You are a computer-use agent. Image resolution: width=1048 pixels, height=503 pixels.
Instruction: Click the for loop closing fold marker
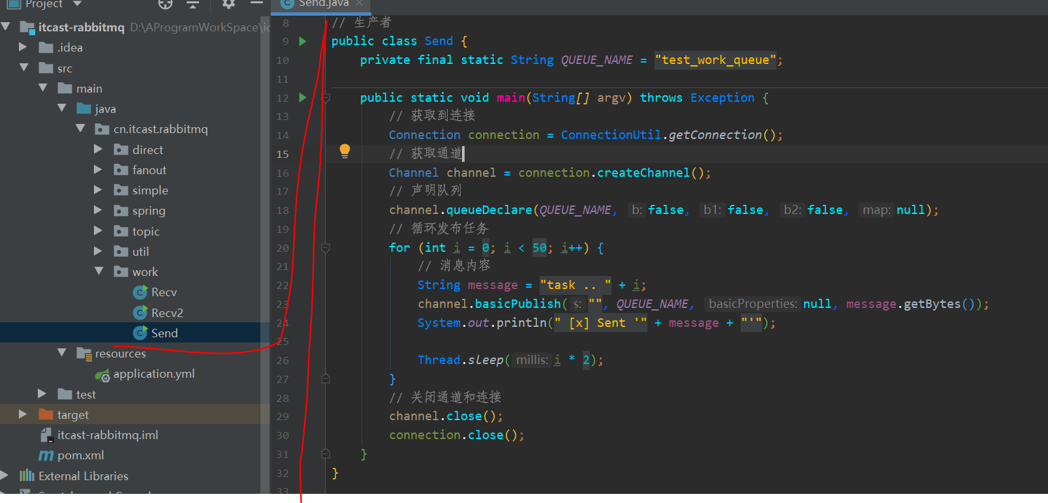pos(326,378)
